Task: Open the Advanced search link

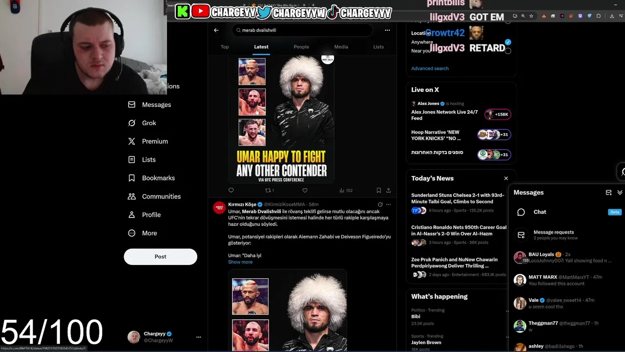Action: 430,68
